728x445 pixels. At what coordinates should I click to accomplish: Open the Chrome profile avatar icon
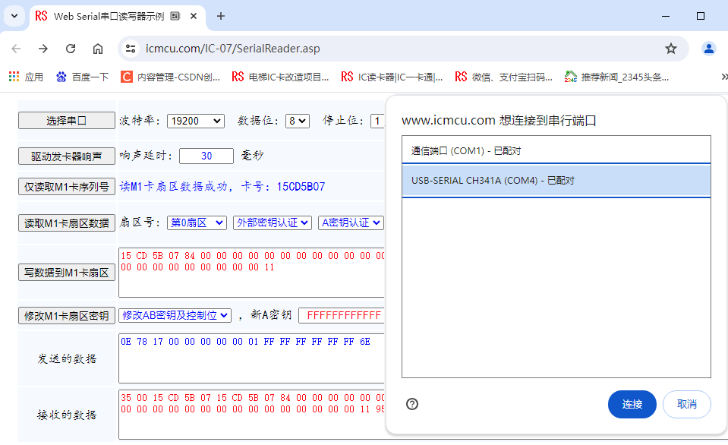tap(709, 49)
